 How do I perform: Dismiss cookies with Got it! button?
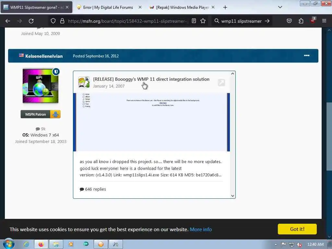297,229
